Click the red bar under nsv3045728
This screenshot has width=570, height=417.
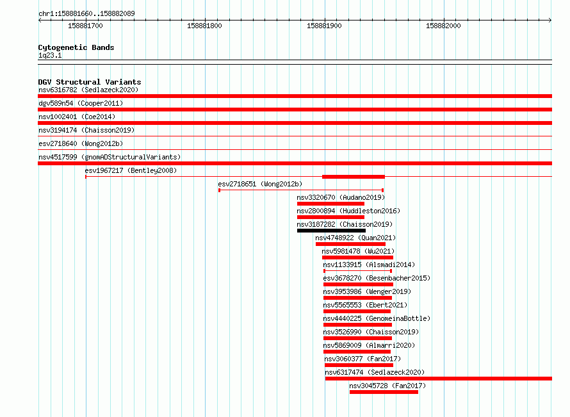(384, 392)
